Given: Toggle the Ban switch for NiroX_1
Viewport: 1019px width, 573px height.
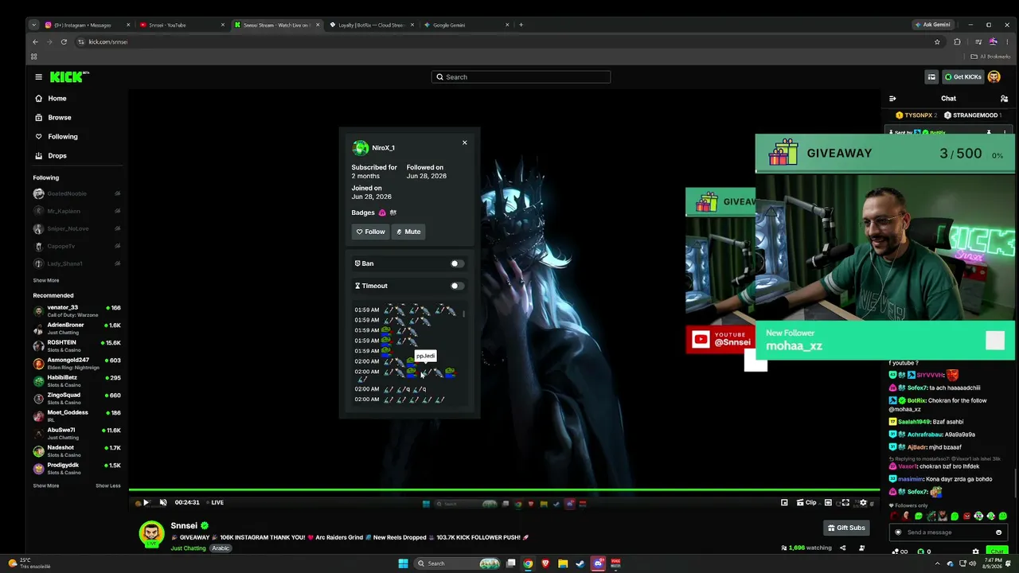Looking at the screenshot, I should point(456,263).
